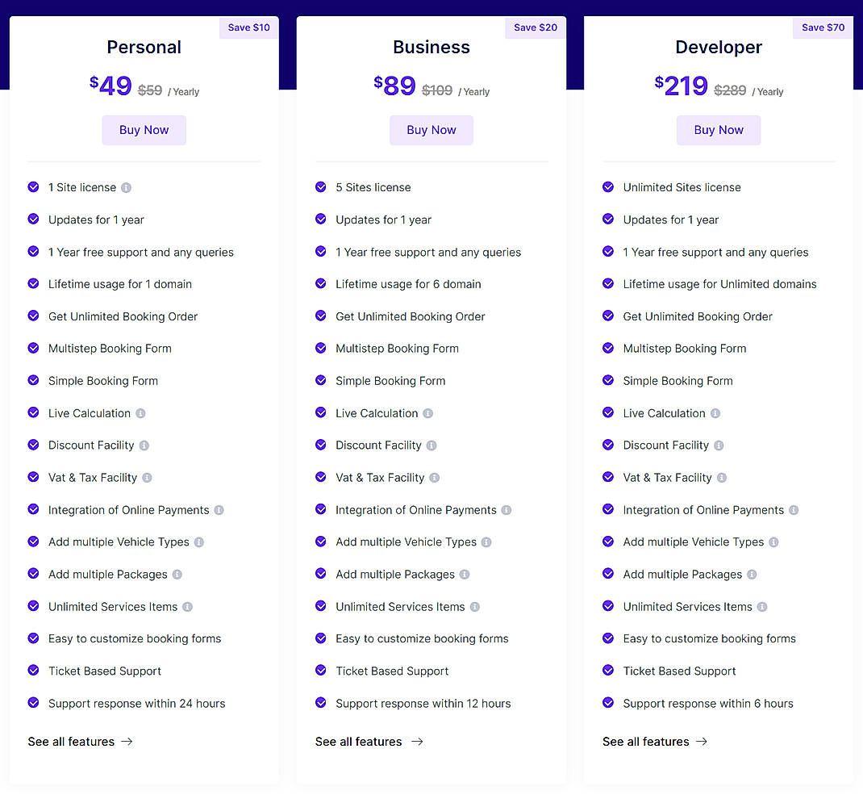Viewport: 863px width, 799px height.
Task: Open See all features for Business plan
Action: click(369, 742)
